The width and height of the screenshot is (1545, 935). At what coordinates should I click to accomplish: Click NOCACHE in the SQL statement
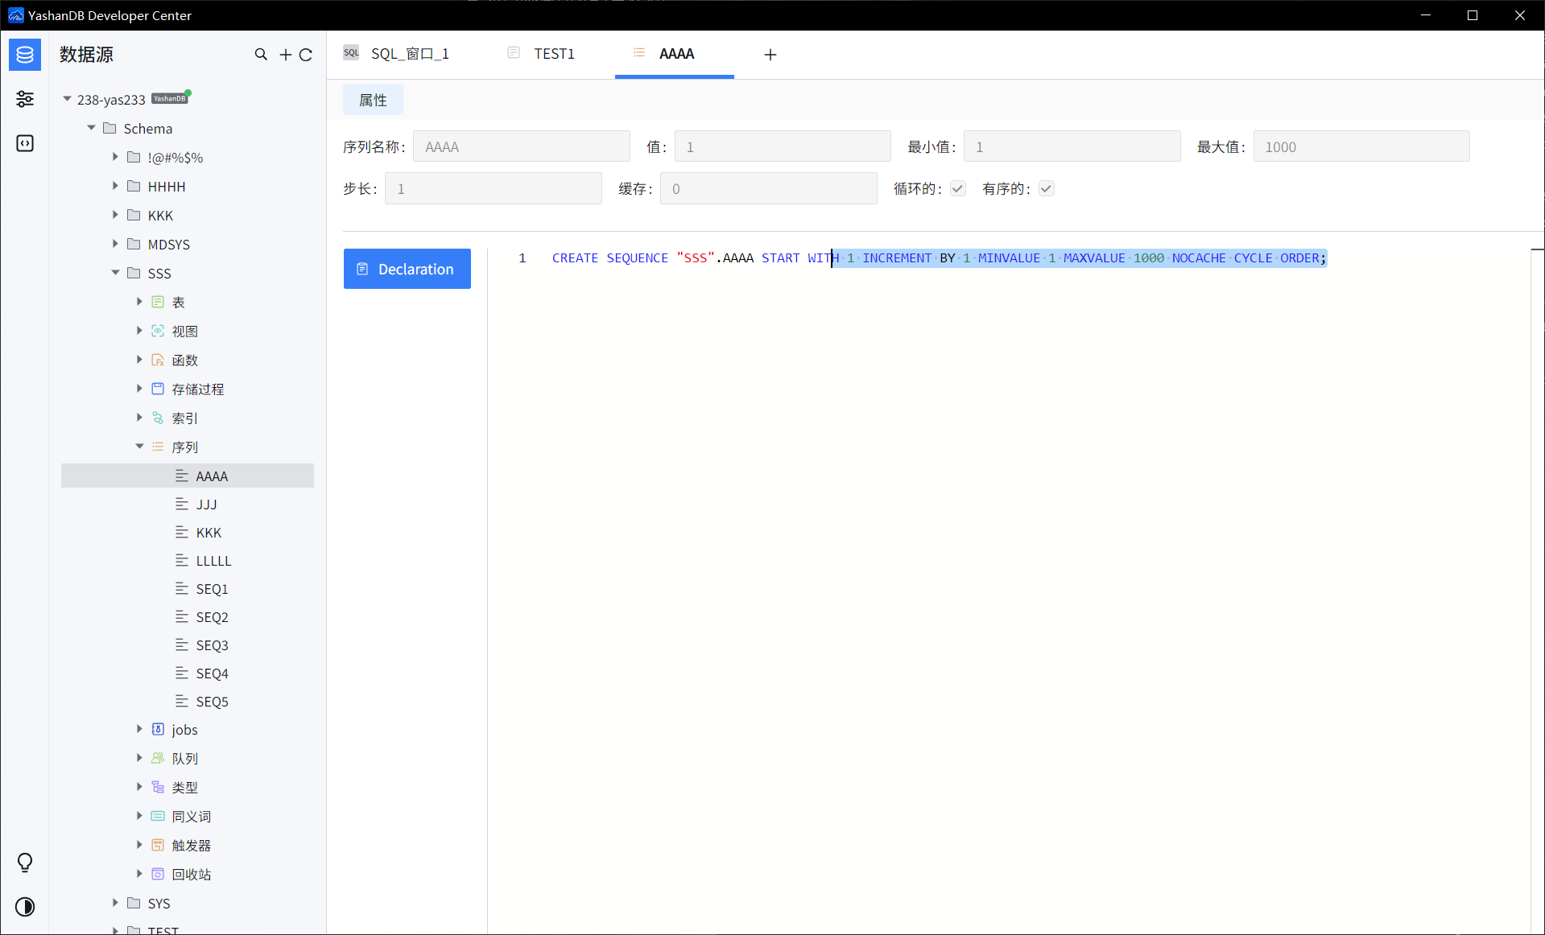pyautogui.click(x=1199, y=257)
